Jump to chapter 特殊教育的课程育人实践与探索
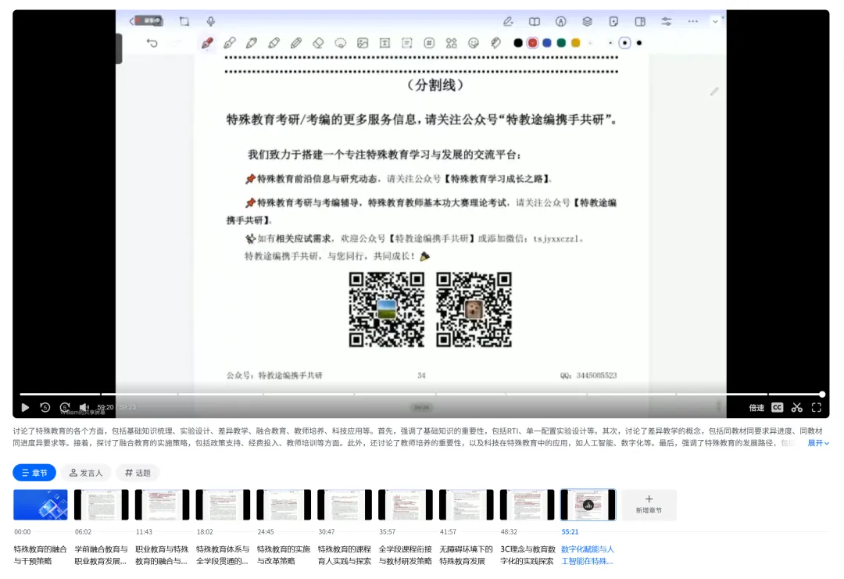This screenshot has width=844, height=579. pos(345,555)
